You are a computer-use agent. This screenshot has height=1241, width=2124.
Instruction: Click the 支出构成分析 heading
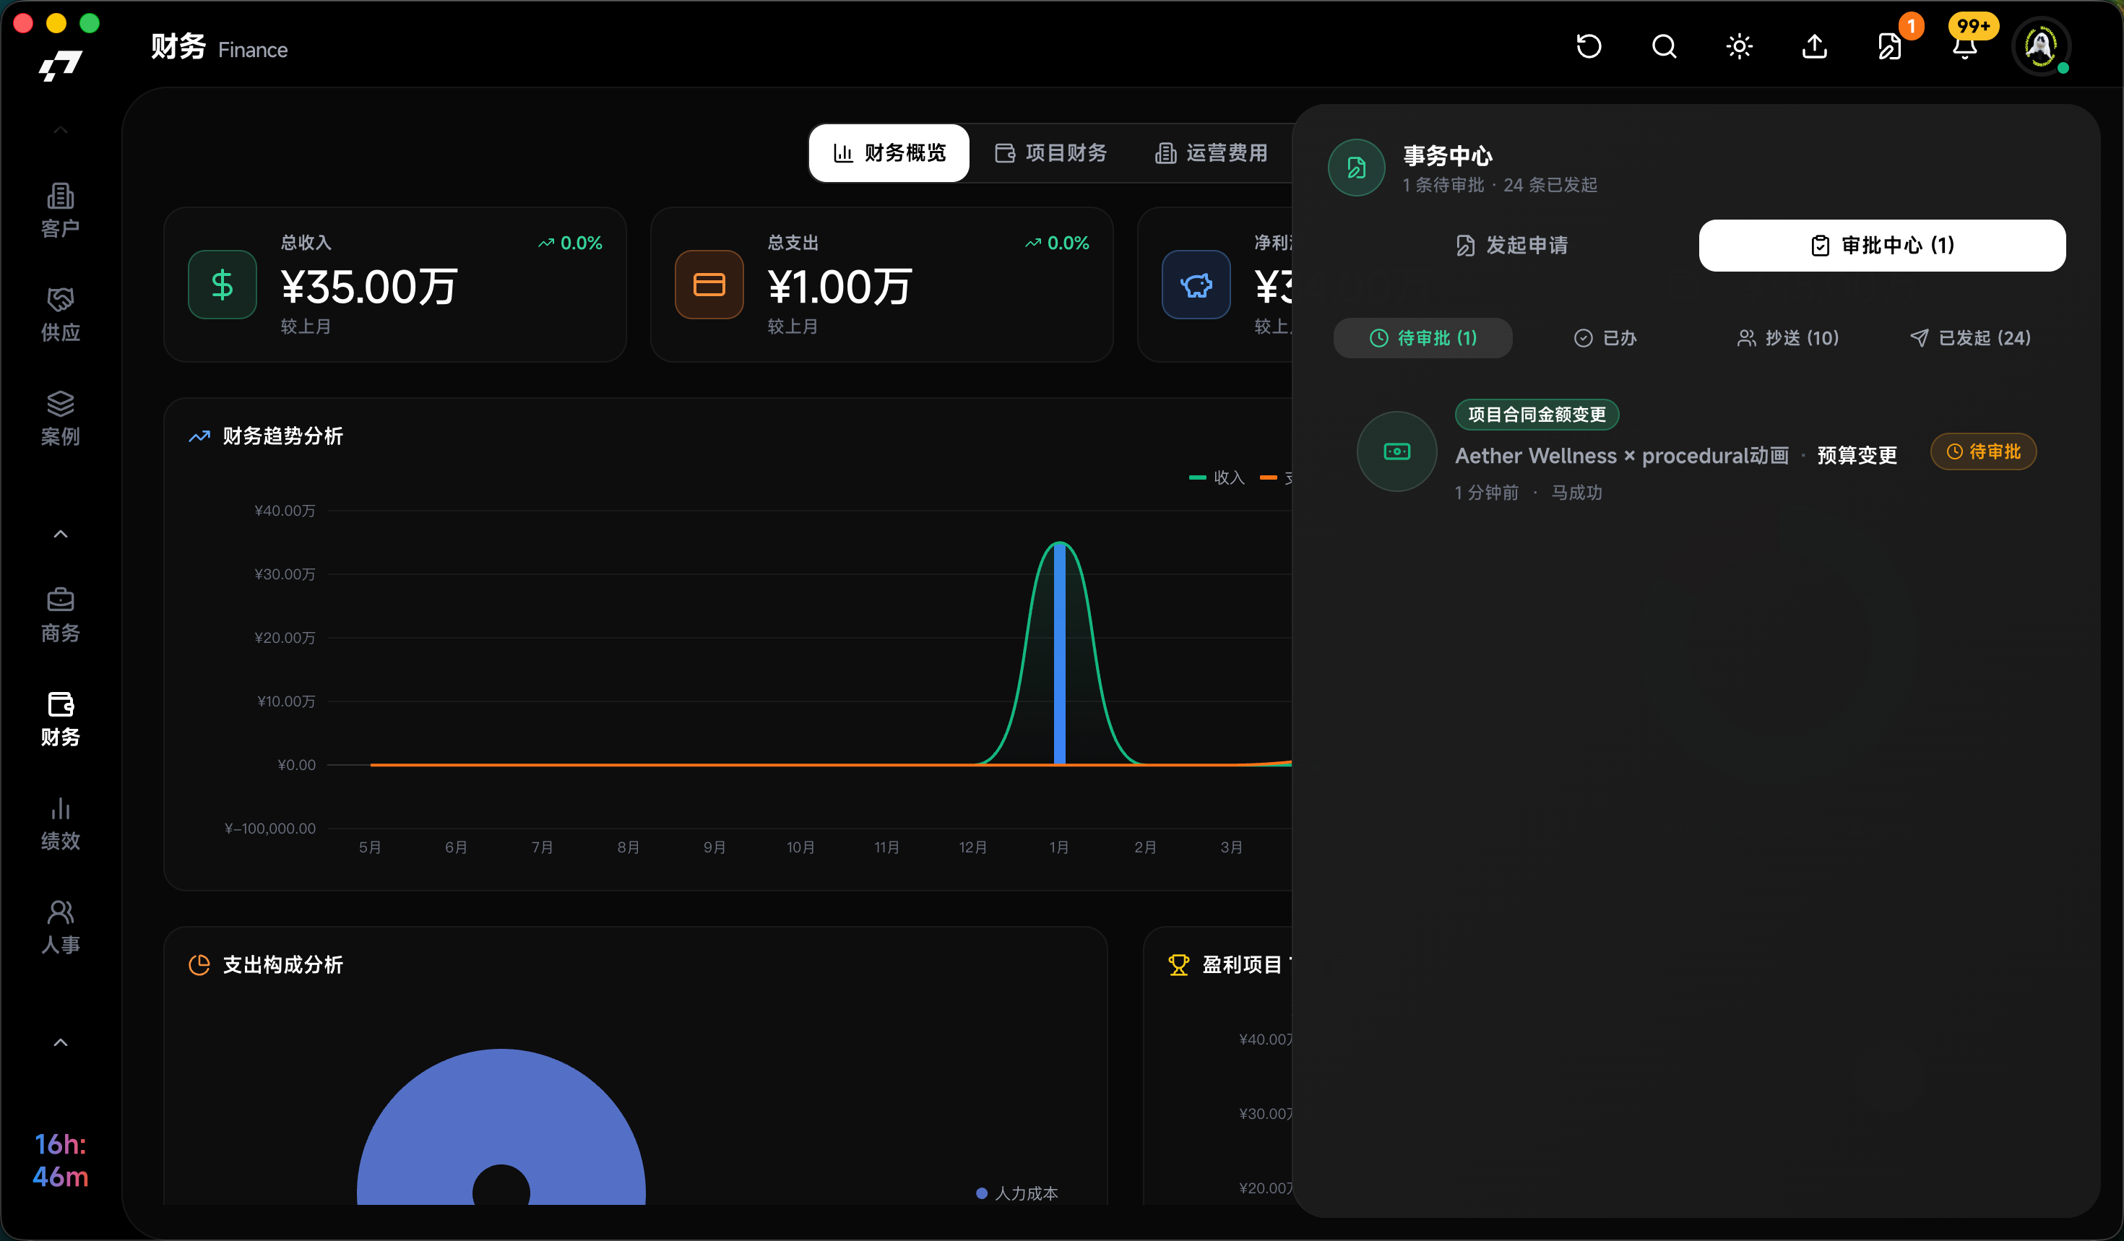click(283, 964)
